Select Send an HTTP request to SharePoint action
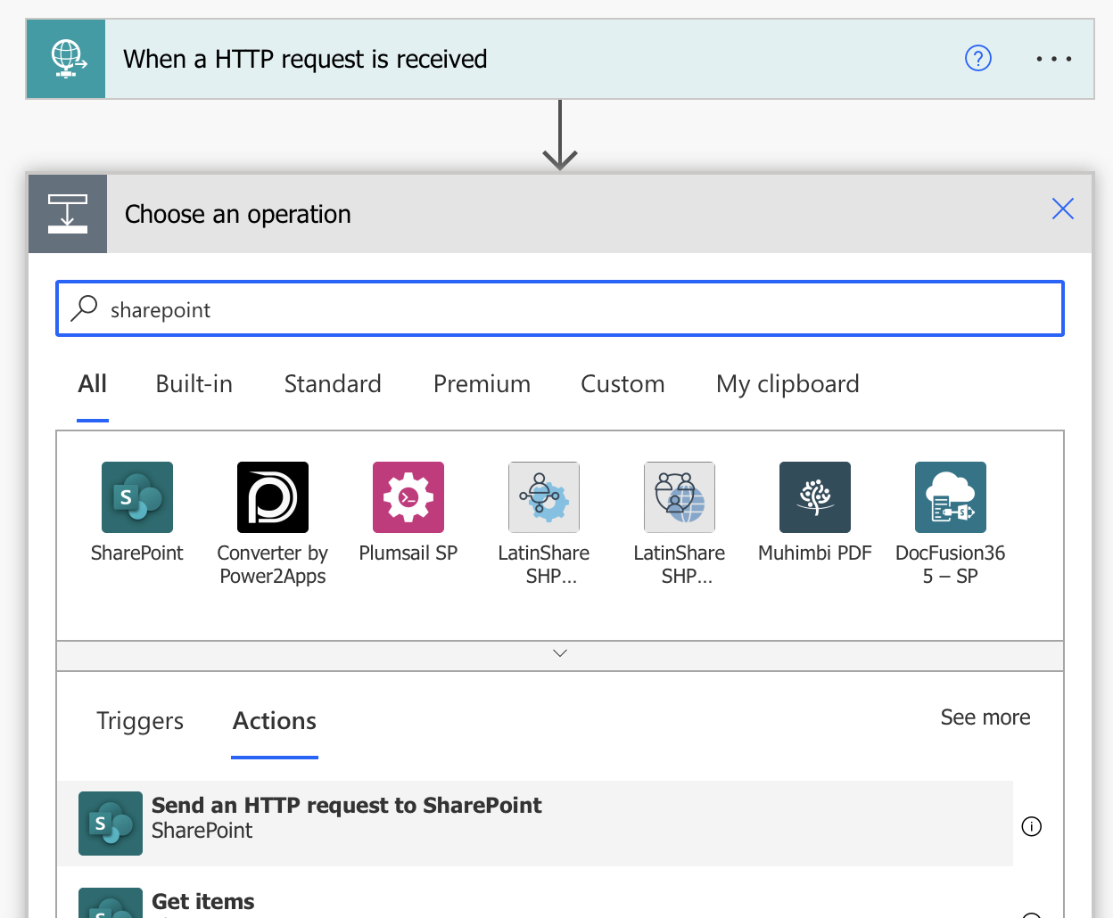Screen dimensions: 1113x918 (535, 824)
